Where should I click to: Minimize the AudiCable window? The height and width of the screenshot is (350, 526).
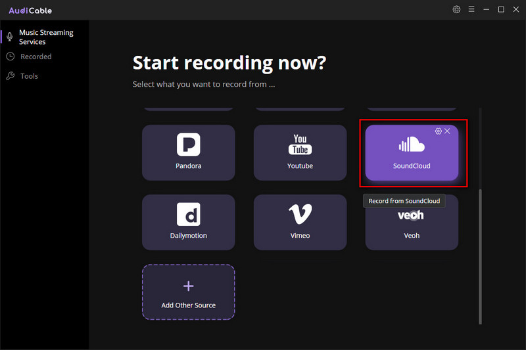[x=486, y=9]
